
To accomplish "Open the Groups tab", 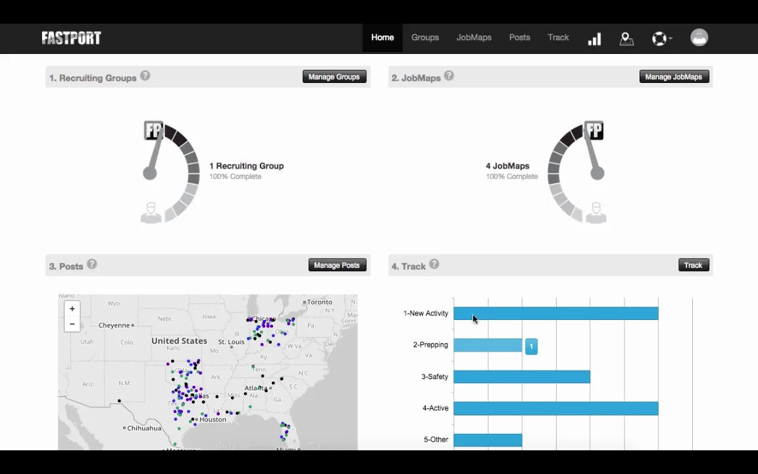I will click(425, 38).
